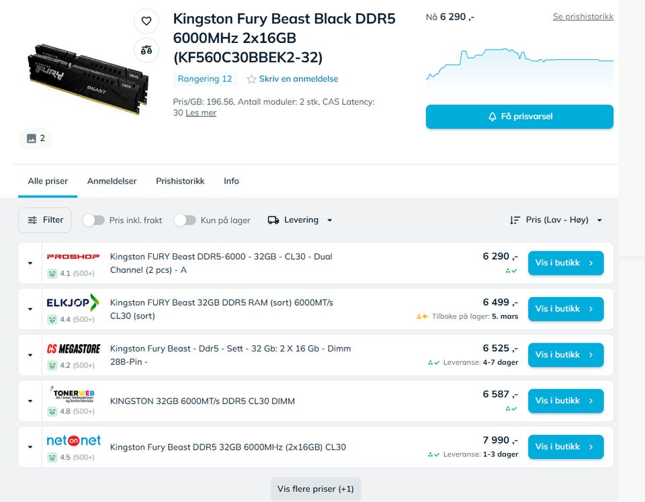645x502 pixels.
Task: Click the price history chart
Action: pyautogui.click(x=519, y=67)
